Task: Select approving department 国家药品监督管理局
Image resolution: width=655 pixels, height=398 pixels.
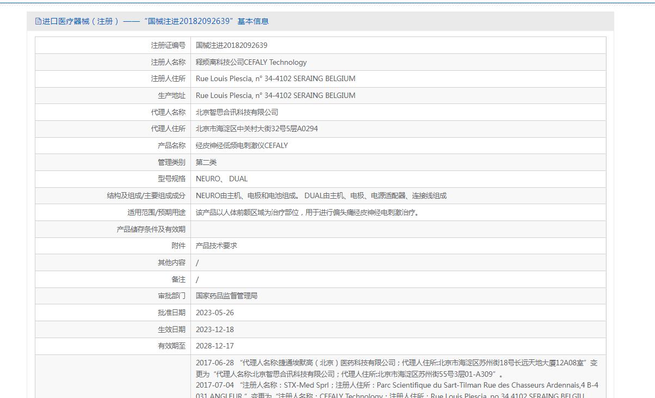Action: (x=227, y=296)
